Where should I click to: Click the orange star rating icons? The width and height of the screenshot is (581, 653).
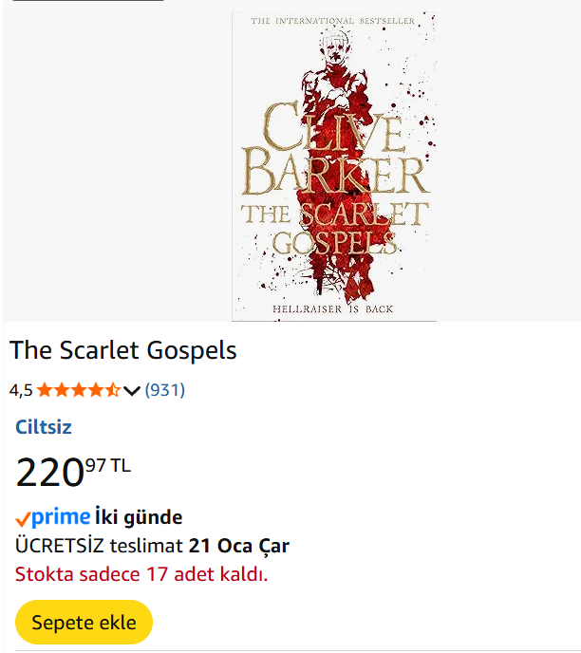(79, 390)
